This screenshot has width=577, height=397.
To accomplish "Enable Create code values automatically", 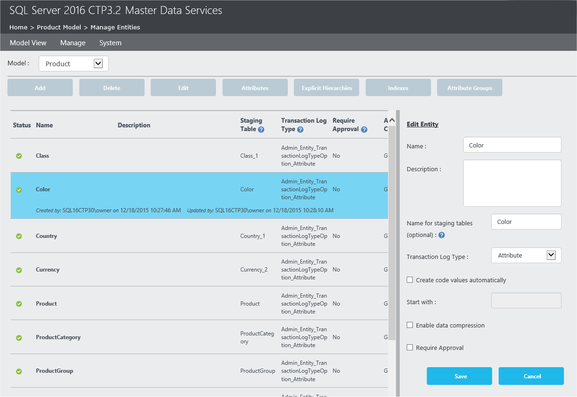I will 410,279.
